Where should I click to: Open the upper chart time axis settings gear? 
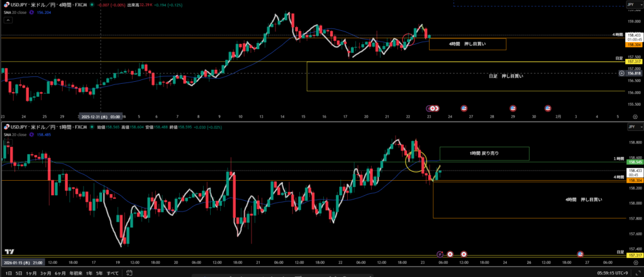(x=635, y=117)
